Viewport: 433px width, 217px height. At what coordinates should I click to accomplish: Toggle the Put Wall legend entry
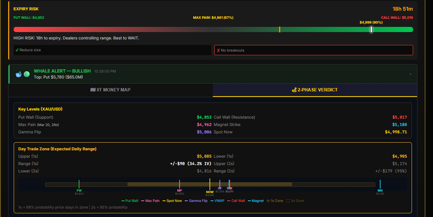tap(130, 201)
